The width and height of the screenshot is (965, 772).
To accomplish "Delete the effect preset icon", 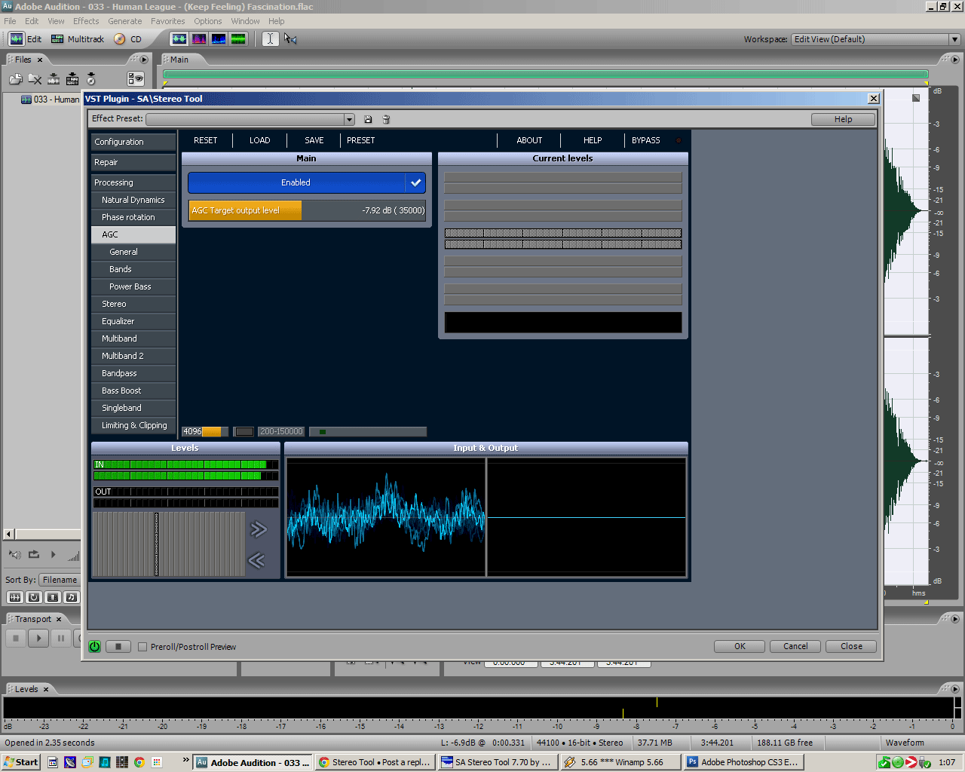I will coord(386,119).
